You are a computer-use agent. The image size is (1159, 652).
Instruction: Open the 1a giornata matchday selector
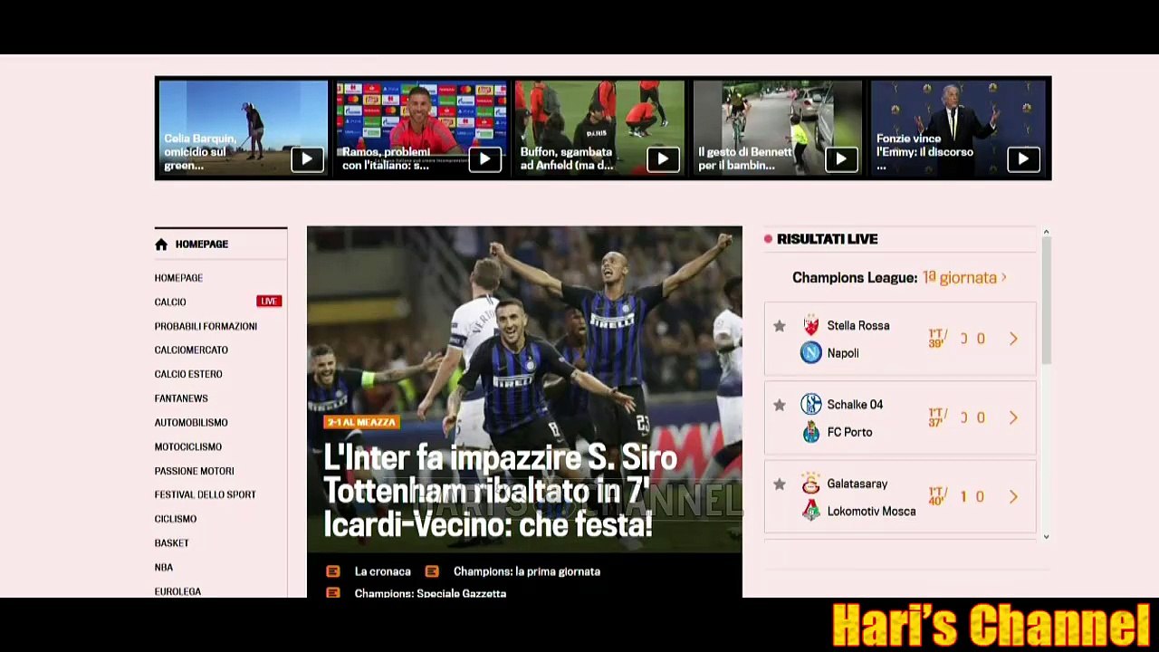(964, 278)
